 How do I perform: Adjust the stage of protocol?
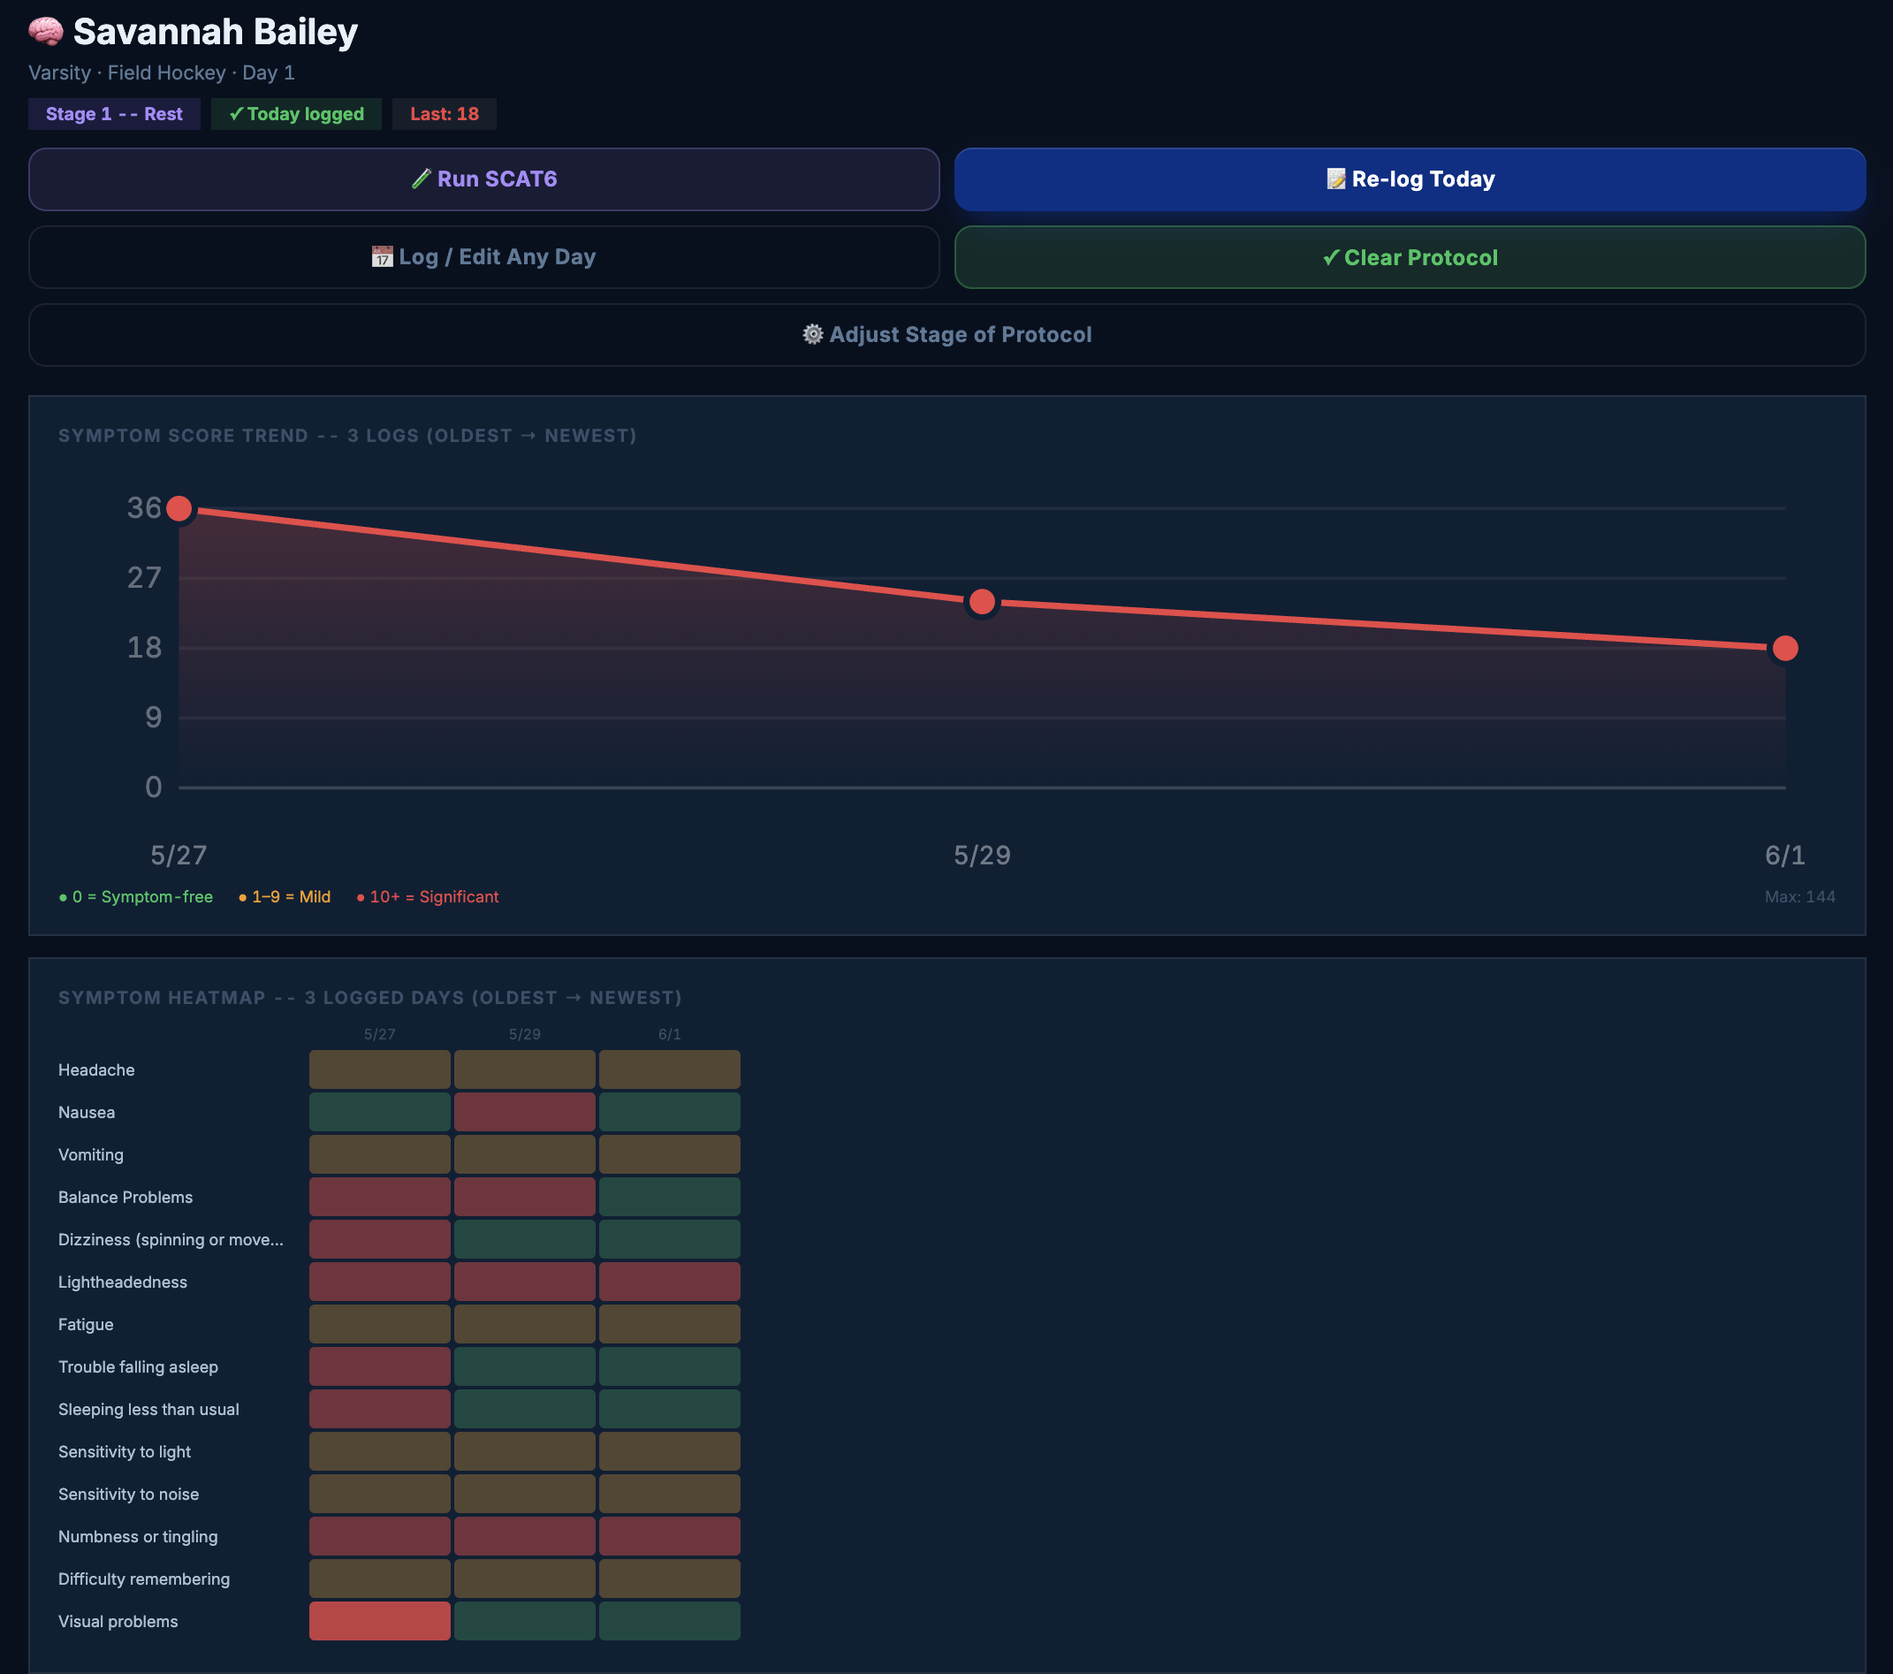(x=946, y=334)
